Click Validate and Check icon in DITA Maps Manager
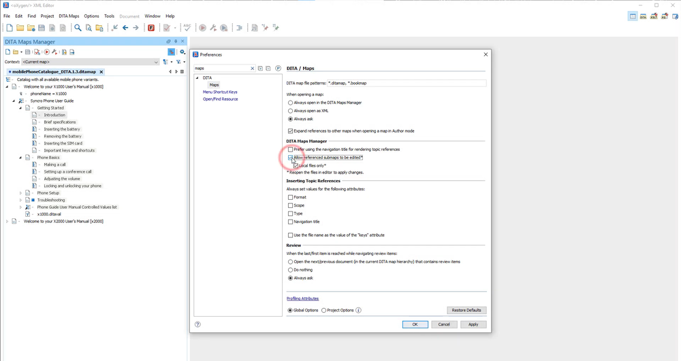 pyautogui.click(x=37, y=52)
